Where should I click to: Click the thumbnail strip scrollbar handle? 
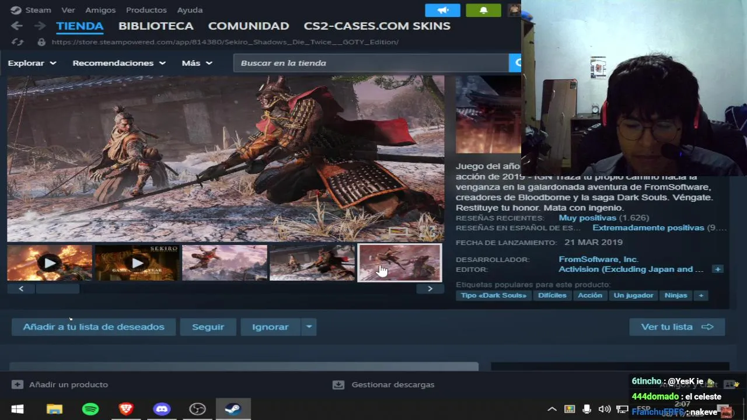point(58,288)
